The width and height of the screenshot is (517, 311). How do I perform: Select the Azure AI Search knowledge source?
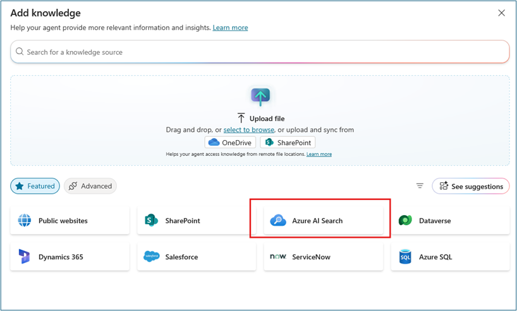(324, 221)
